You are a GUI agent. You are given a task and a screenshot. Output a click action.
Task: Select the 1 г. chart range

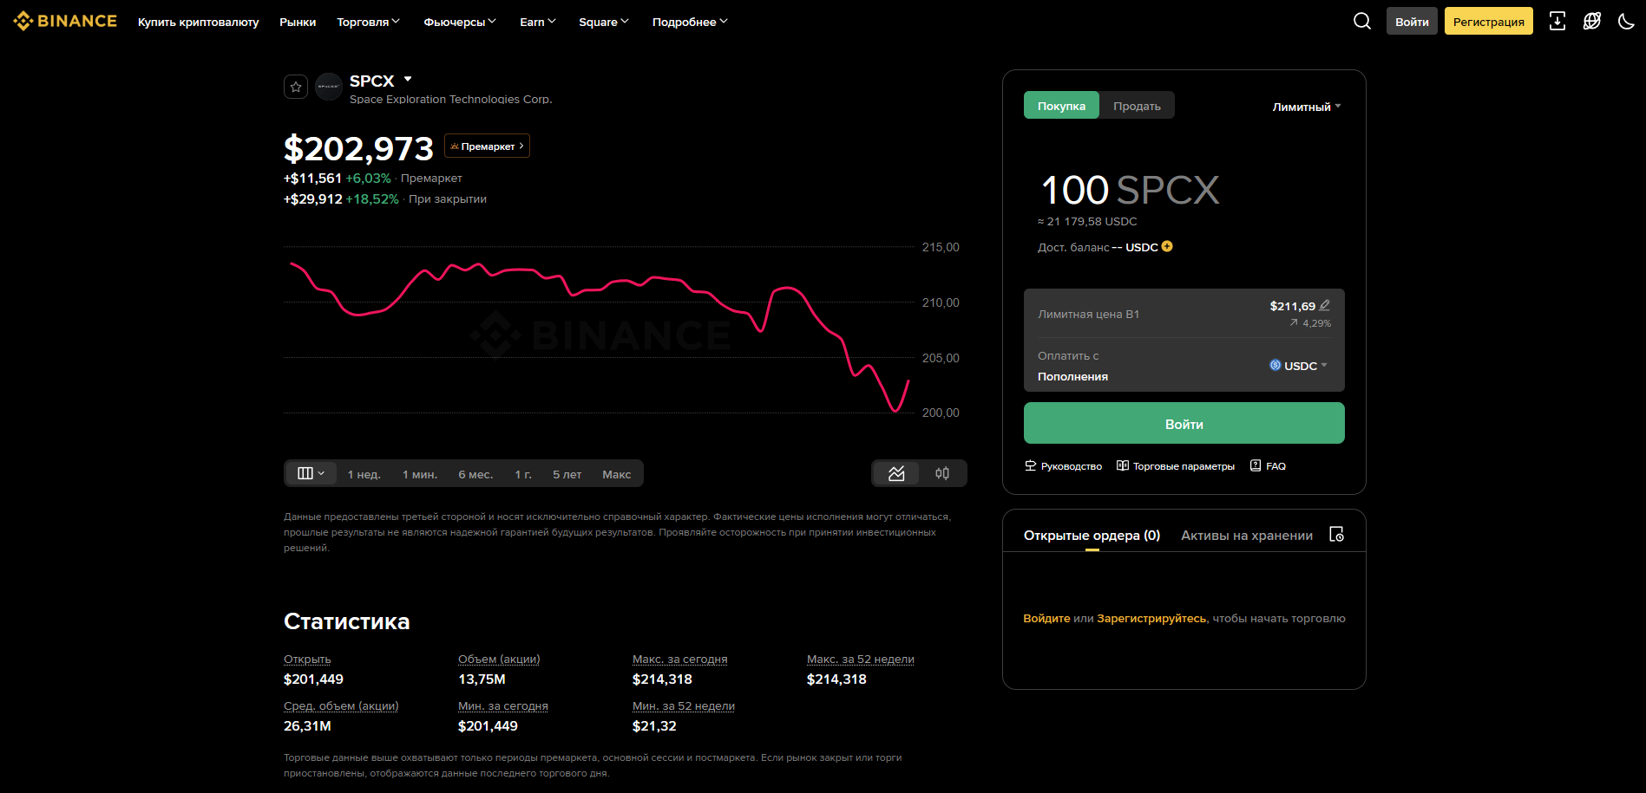point(523,474)
